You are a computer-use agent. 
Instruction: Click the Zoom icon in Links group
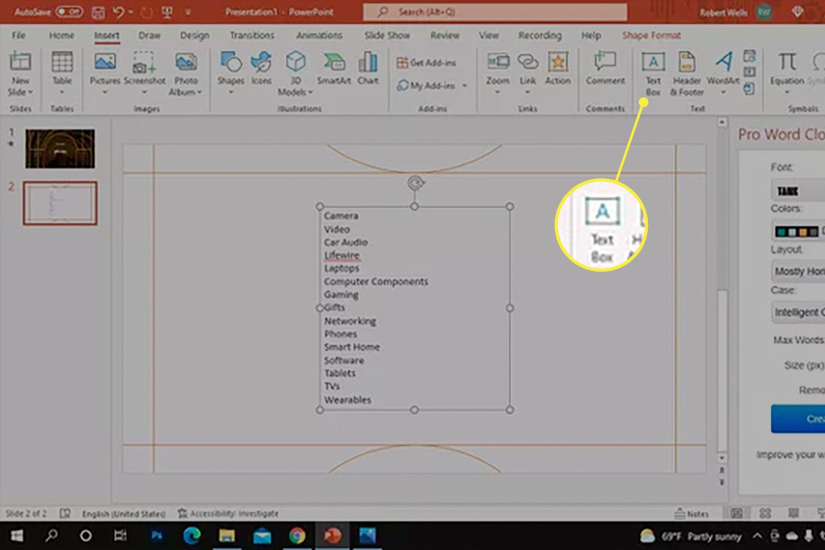[498, 62]
